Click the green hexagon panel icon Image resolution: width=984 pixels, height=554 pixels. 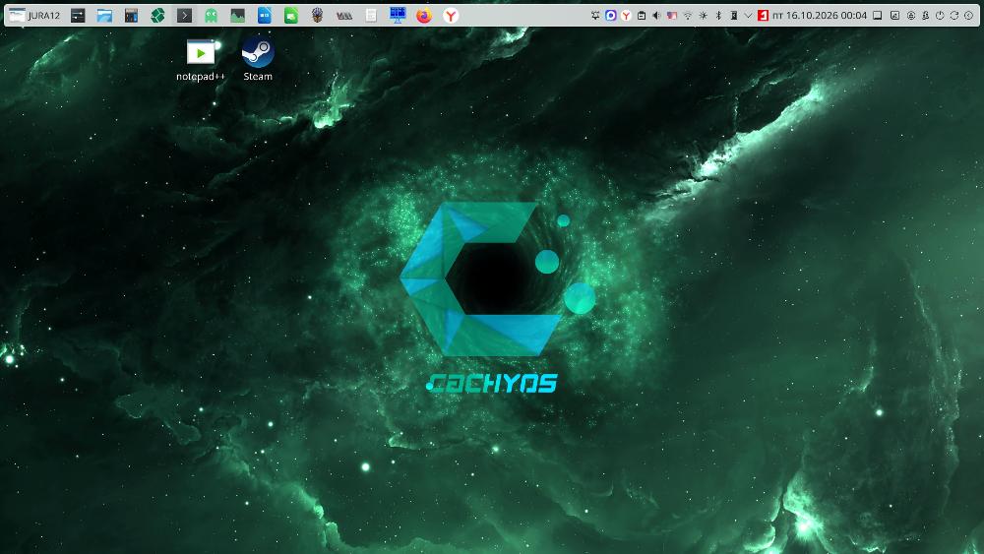tap(157, 15)
